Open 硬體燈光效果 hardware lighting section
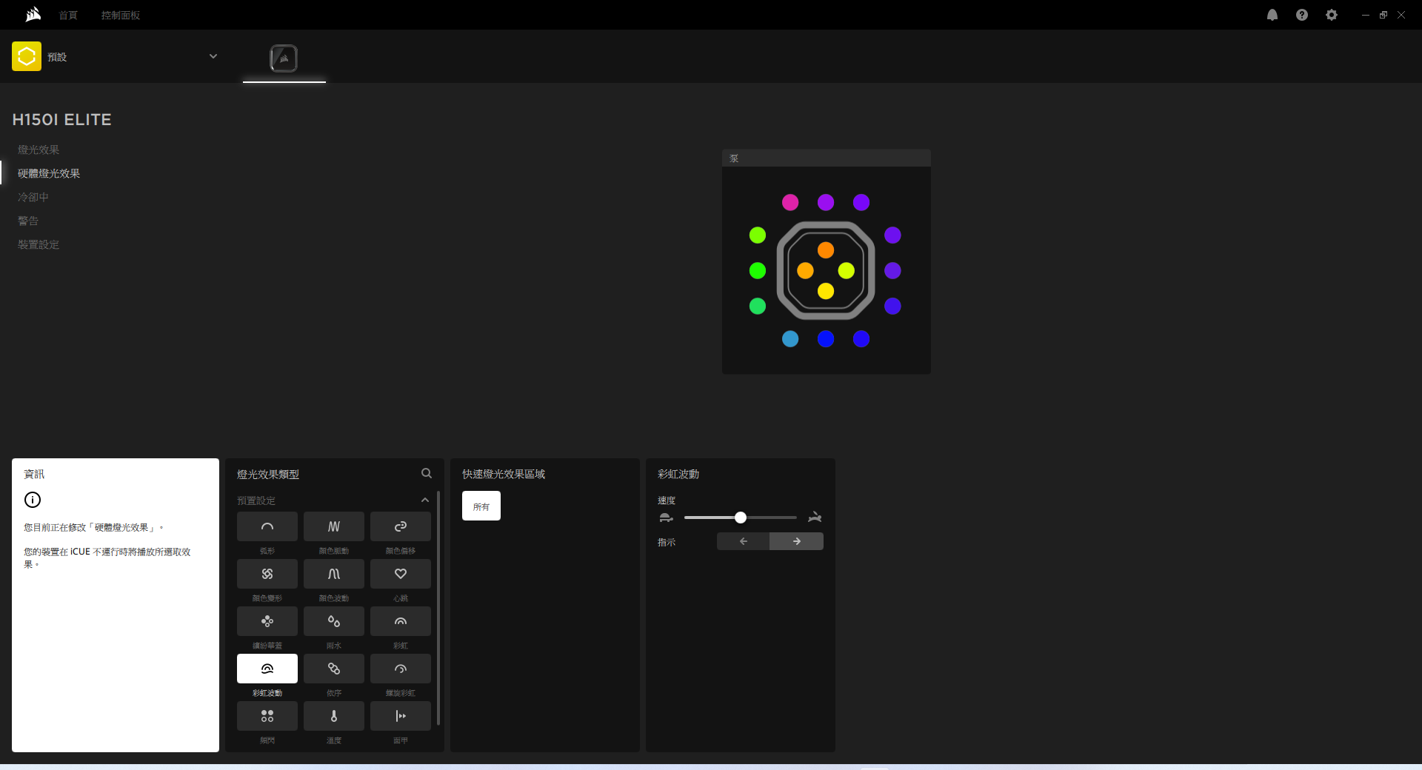The height and width of the screenshot is (770, 1422). point(49,173)
